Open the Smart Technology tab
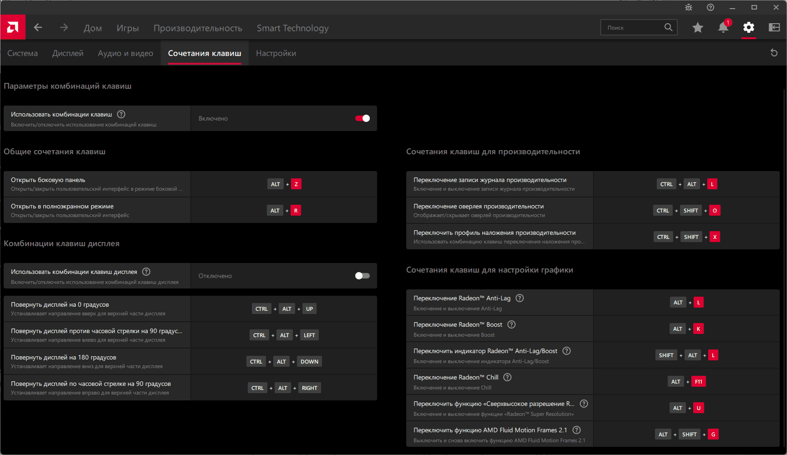This screenshot has height=455, width=787. pyautogui.click(x=292, y=28)
